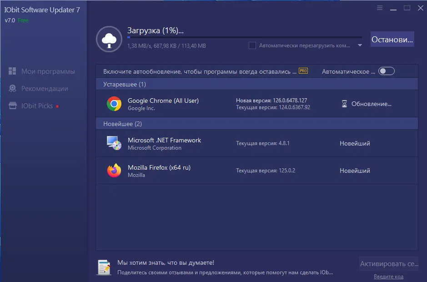Click the Microsoft .NET Framework icon
427x282 pixels.
coord(114,143)
